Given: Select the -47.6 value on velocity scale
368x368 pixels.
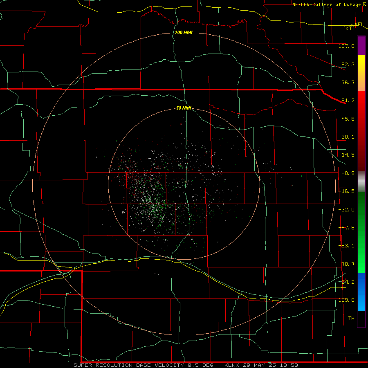Looking at the screenshot, I should [x=346, y=228].
